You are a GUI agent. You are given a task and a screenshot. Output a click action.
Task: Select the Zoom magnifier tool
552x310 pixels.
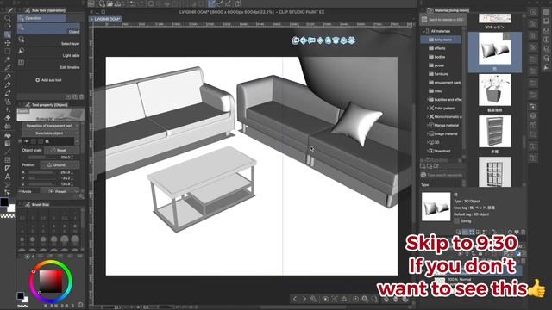pos(8,17)
